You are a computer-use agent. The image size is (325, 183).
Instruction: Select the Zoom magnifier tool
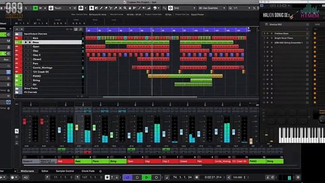pos(125,8)
